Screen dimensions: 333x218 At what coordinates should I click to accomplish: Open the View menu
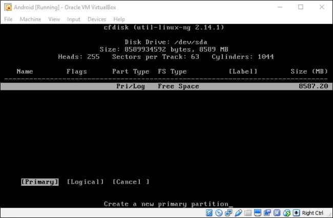pos(54,19)
